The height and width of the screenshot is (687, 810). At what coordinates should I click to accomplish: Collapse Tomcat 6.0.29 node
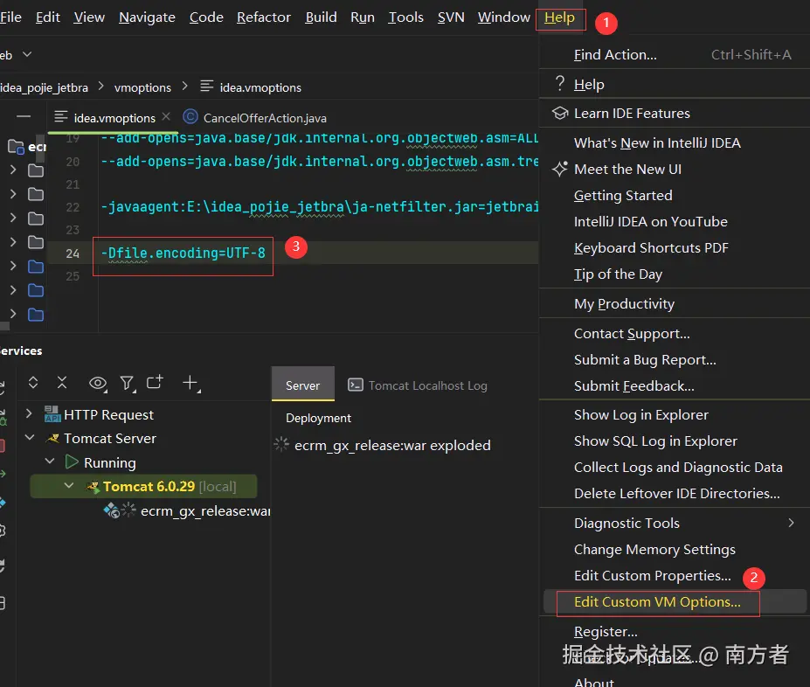69,486
